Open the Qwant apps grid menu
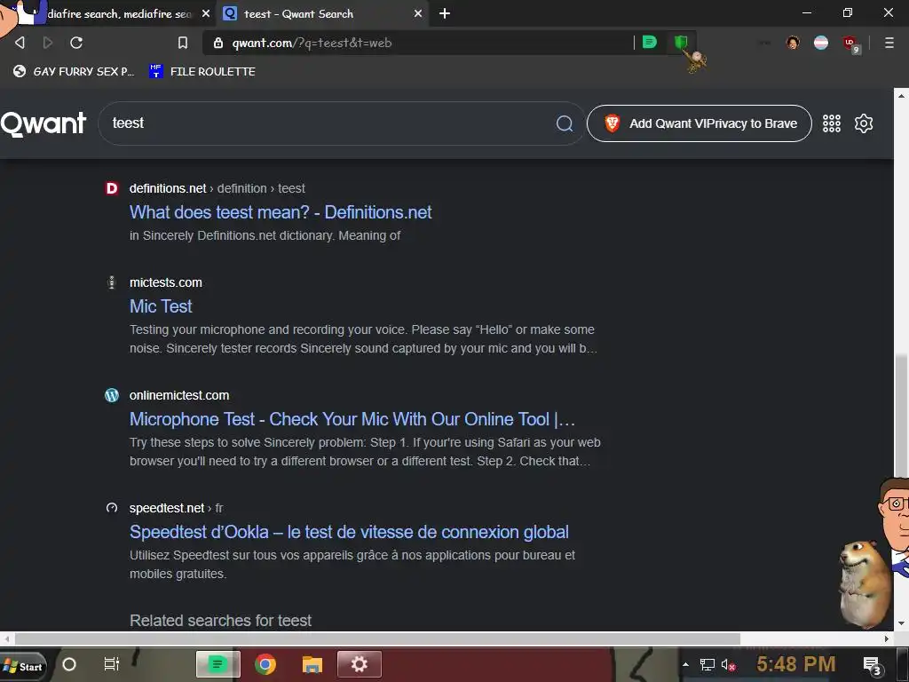The height and width of the screenshot is (682, 909). [x=831, y=123]
